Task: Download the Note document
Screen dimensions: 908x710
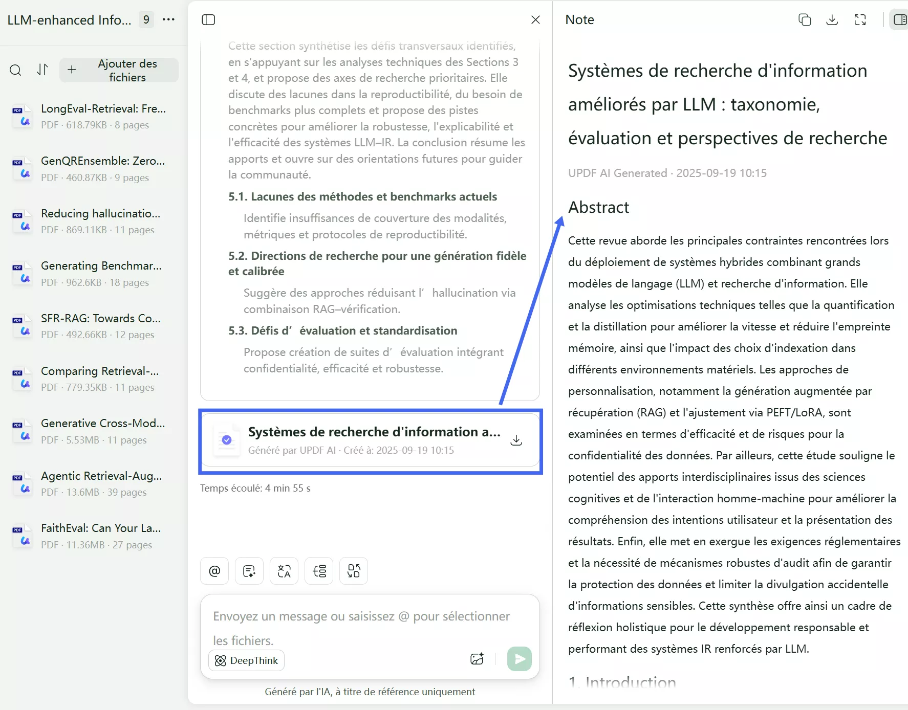Action: pyautogui.click(x=831, y=19)
